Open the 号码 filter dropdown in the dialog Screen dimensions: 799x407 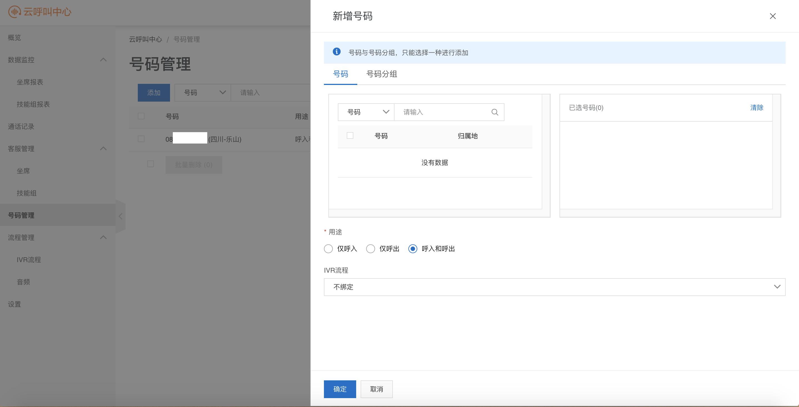366,112
